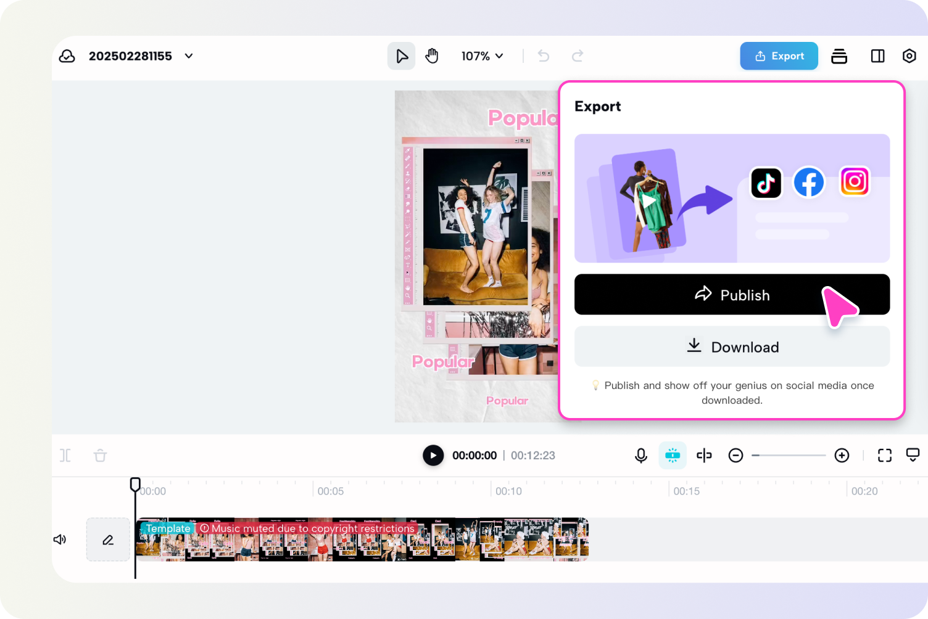Toggle the side panel layout icon
The width and height of the screenshot is (928, 619).
[x=877, y=55]
